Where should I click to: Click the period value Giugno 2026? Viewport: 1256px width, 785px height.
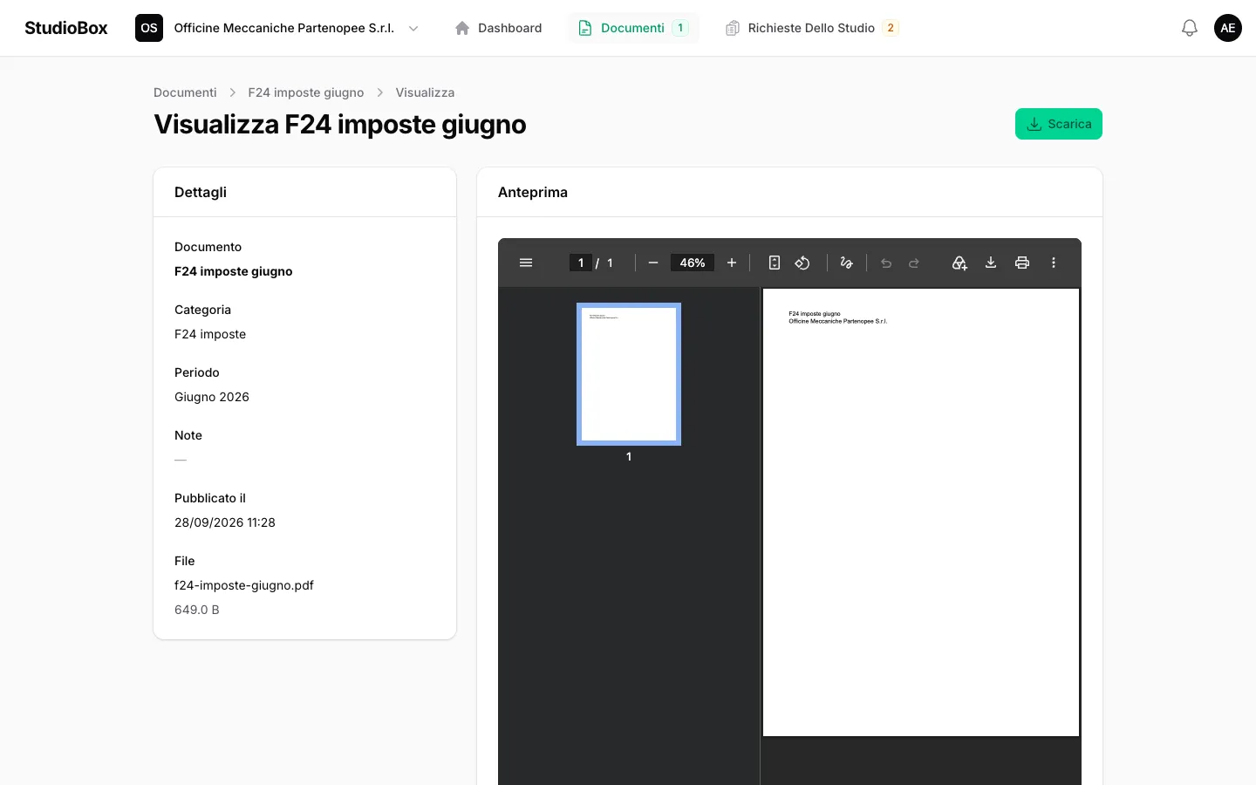[212, 397]
